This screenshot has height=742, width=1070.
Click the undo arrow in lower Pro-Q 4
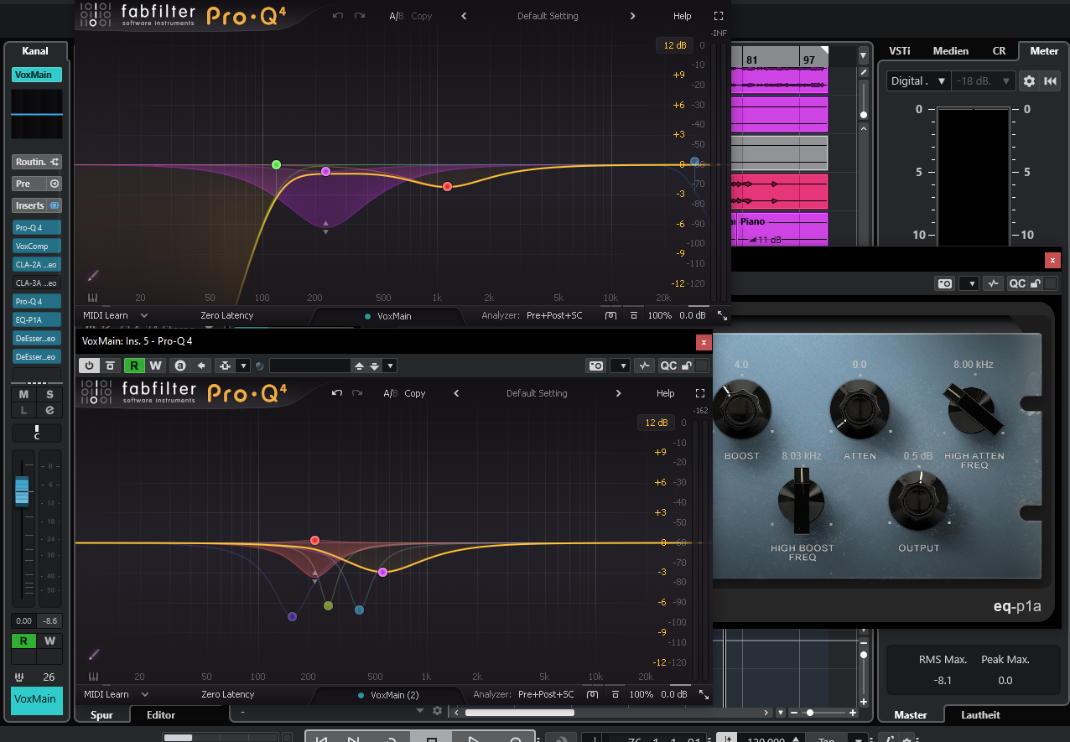pos(336,393)
